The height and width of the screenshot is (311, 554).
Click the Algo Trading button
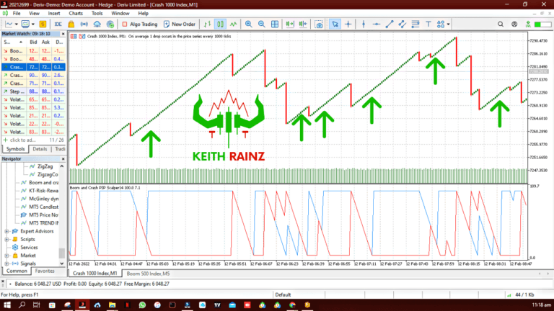pyautogui.click(x=140, y=24)
